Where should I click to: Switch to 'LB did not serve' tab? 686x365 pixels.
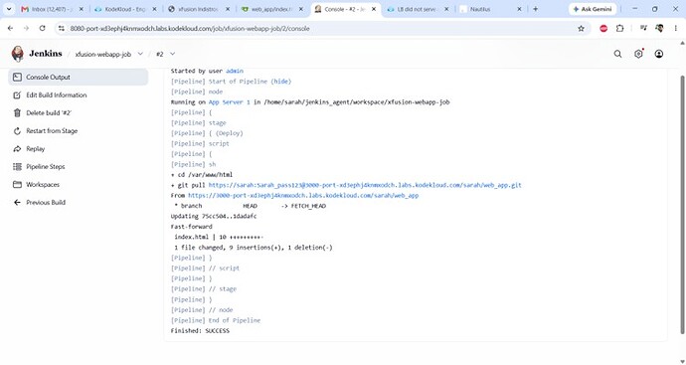(x=418, y=9)
